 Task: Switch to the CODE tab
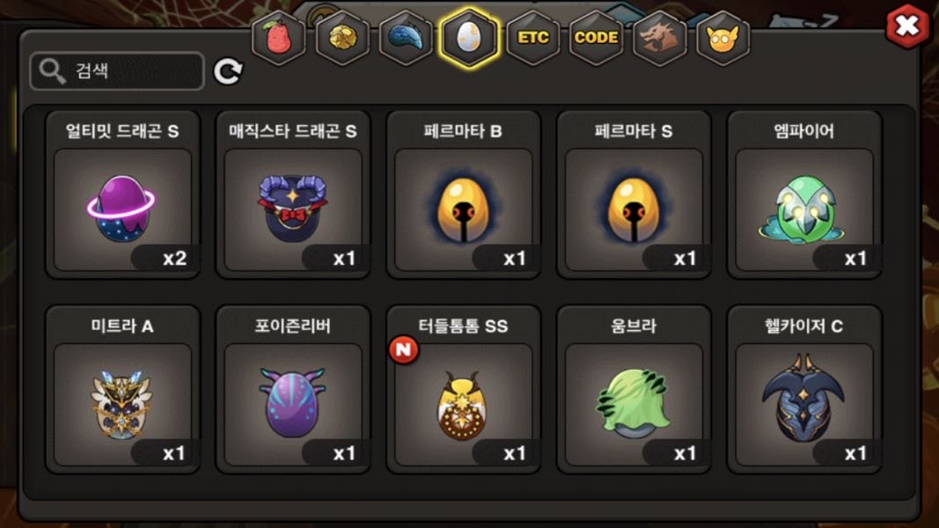597,38
